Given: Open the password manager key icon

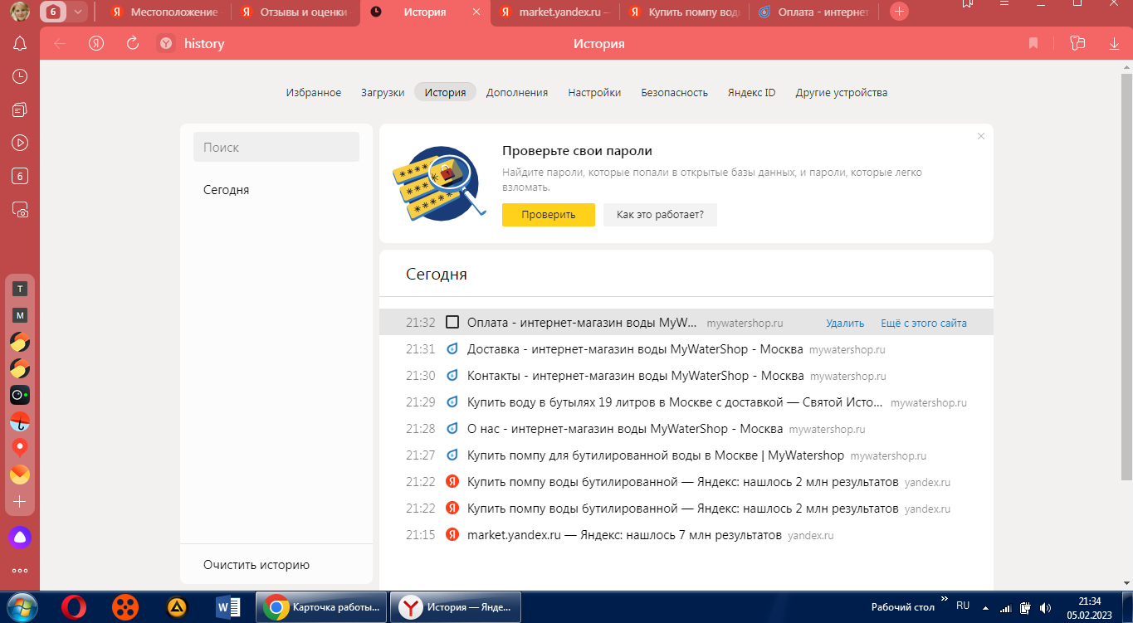Looking at the screenshot, I should (x=1077, y=43).
